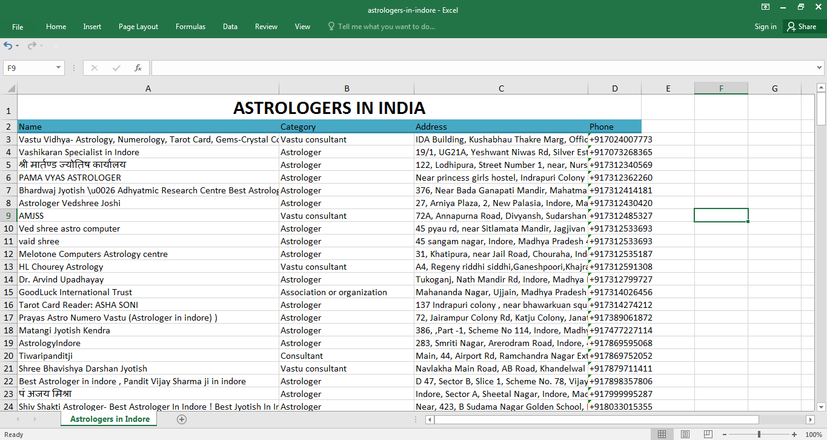The image size is (827, 440).
Task: Expand the formula bar with chevron
Action: pos(820,68)
